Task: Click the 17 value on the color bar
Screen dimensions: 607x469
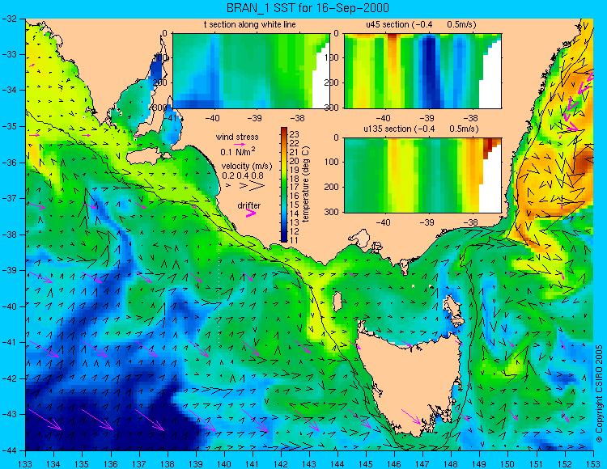Action: coord(295,187)
